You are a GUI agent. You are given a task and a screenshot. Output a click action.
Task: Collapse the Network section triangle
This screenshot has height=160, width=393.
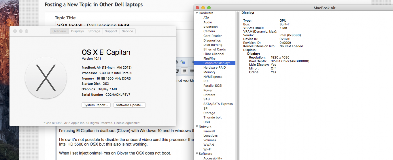pos(197,126)
